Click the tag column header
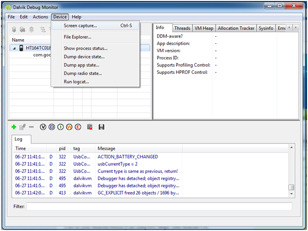 (x=83, y=148)
